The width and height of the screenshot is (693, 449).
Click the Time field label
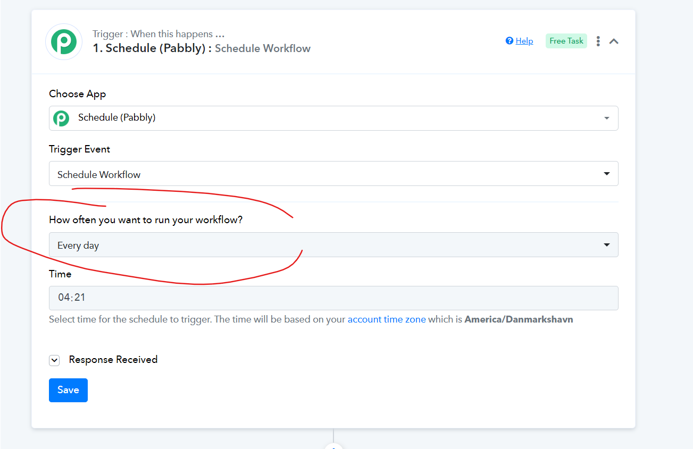[x=60, y=274]
